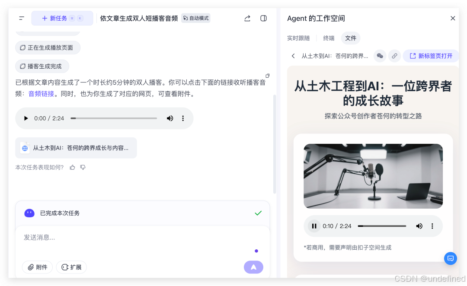467x286 pixels.
Task: Close the Agent workspace panel
Action: point(453,19)
